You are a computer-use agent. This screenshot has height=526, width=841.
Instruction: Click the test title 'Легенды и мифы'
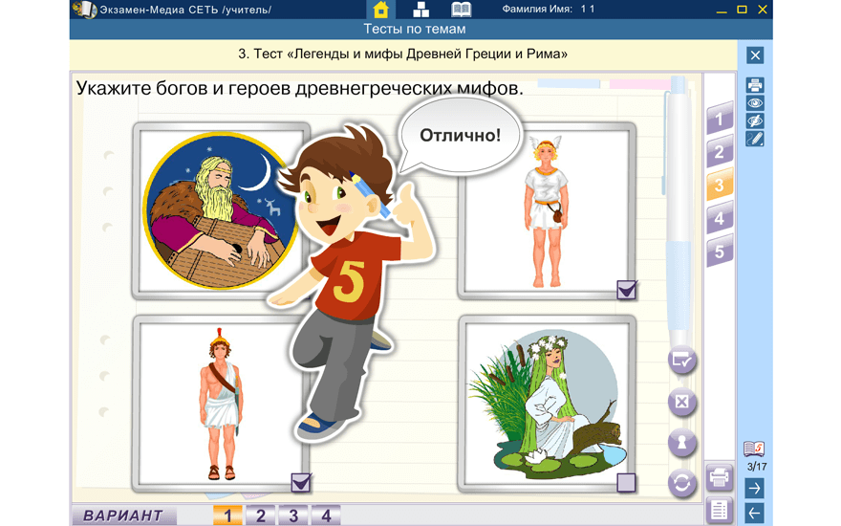point(402,54)
